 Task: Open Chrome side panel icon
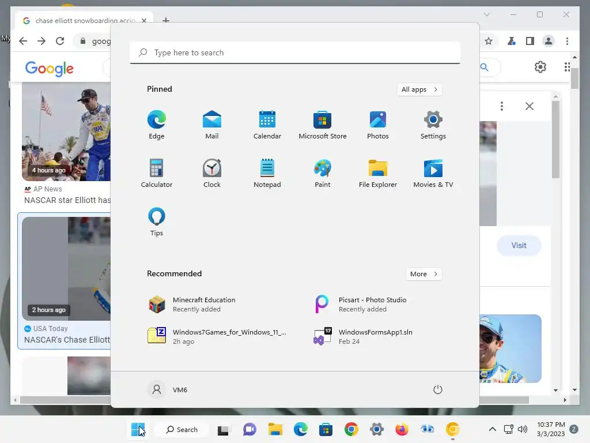[530, 41]
